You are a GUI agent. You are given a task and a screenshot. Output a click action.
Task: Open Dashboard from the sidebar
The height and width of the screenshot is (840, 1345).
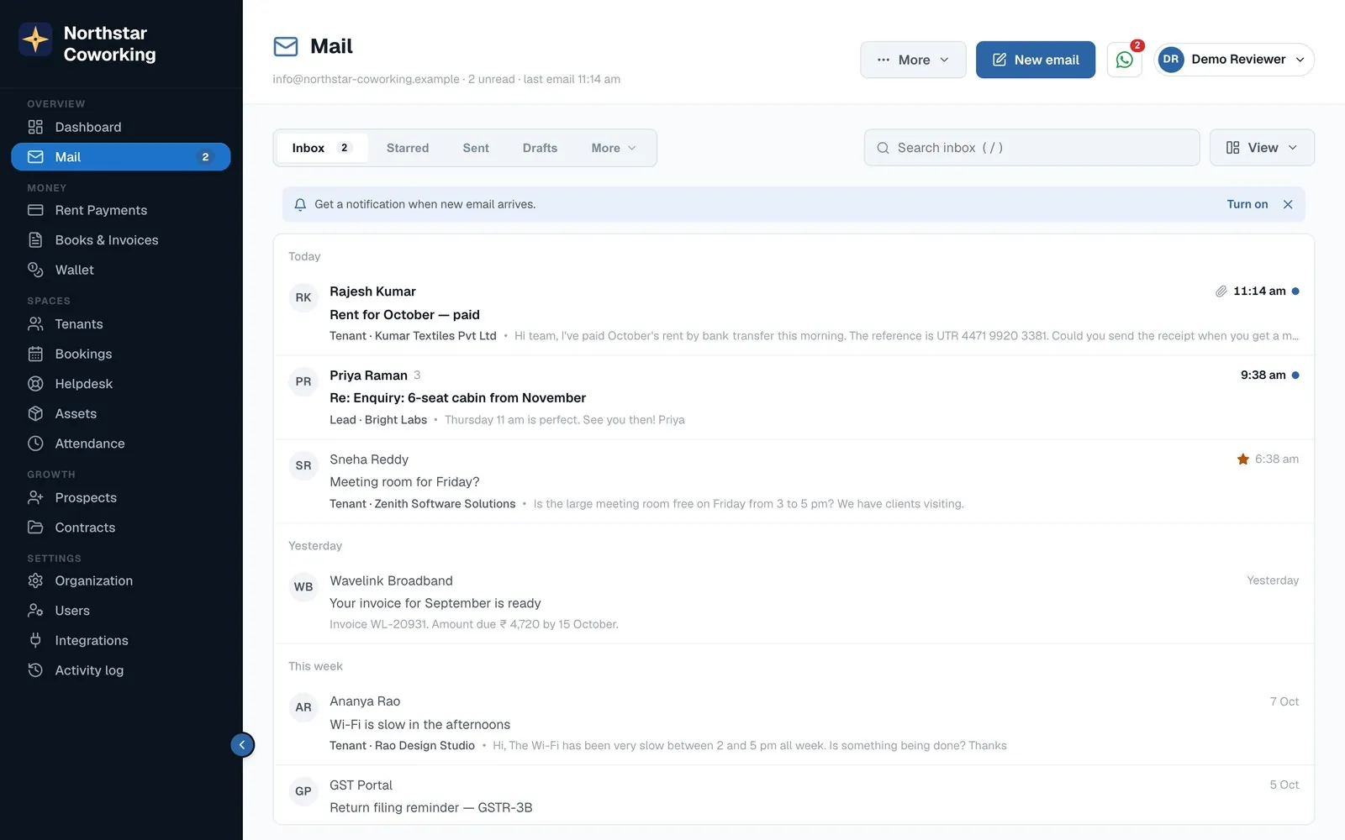(120, 127)
